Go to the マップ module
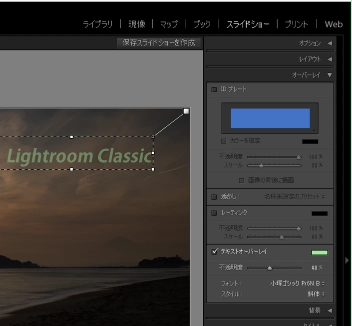The height and width of the screenshot is (326, 352). click(x=169, y=24)
